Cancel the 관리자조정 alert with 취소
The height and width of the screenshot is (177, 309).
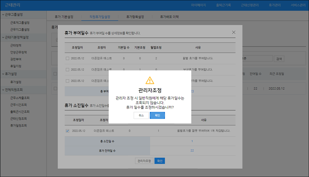click(141, 116)
